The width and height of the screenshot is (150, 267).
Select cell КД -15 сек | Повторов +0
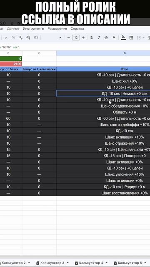tap(103, 156)
